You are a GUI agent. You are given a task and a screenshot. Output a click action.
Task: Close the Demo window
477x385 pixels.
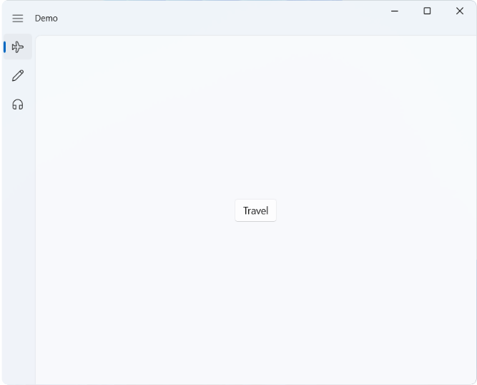(460, 11)
